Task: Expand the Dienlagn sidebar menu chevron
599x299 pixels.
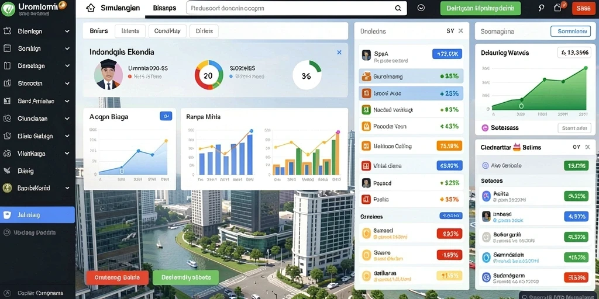Action: 67,32
